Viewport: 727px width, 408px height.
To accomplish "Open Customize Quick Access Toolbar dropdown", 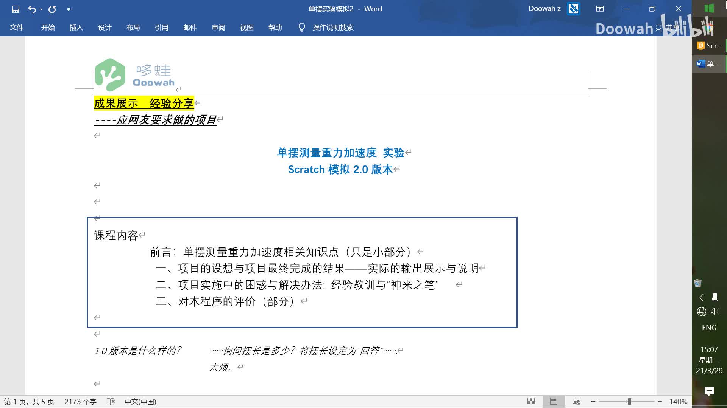I will [x=69, y=9].
